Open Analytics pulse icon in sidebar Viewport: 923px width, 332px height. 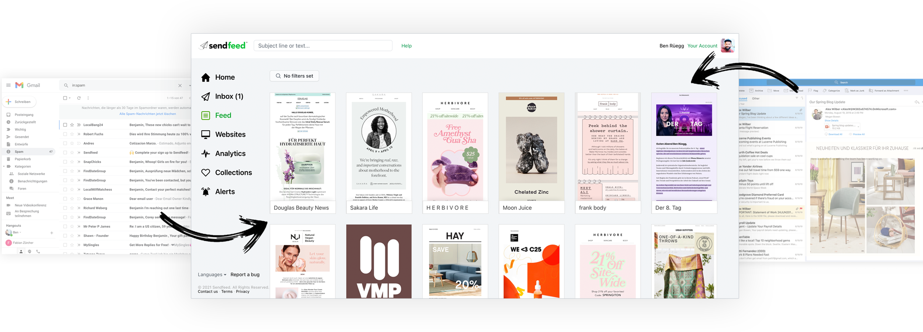point(206,153)
